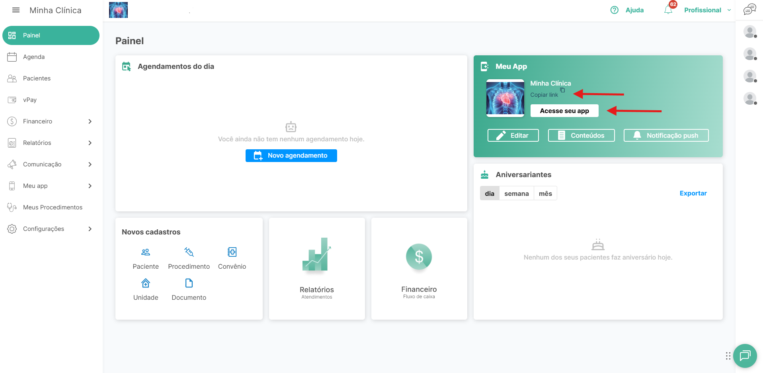This screenshot has height=373, width=763.
Task: Open Pacientes from the sidebar
Action: (37, 78)
